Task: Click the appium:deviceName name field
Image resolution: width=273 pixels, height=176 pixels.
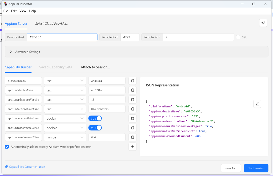Action: point(23,90)
